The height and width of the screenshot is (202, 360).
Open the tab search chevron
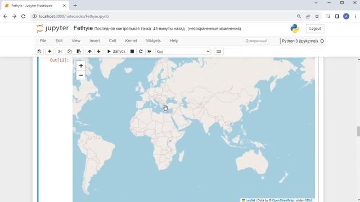316,3
